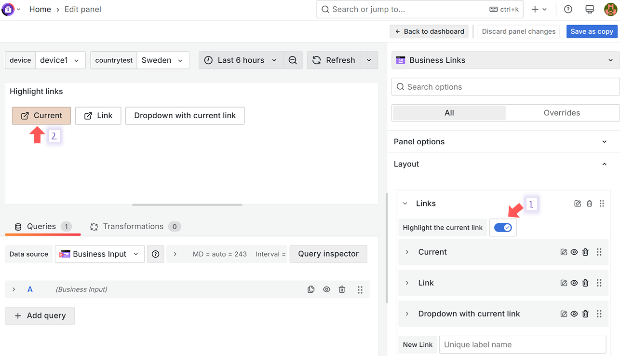Open data source help icon

[x=155, y=254]
